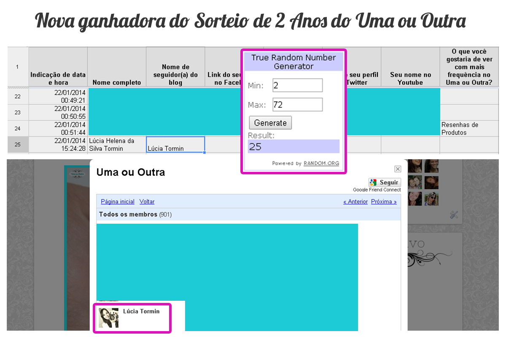Click Lúcia Tormin's profile photo
The height and width of the screenshot is (337, 506).
tap(108, 318)
